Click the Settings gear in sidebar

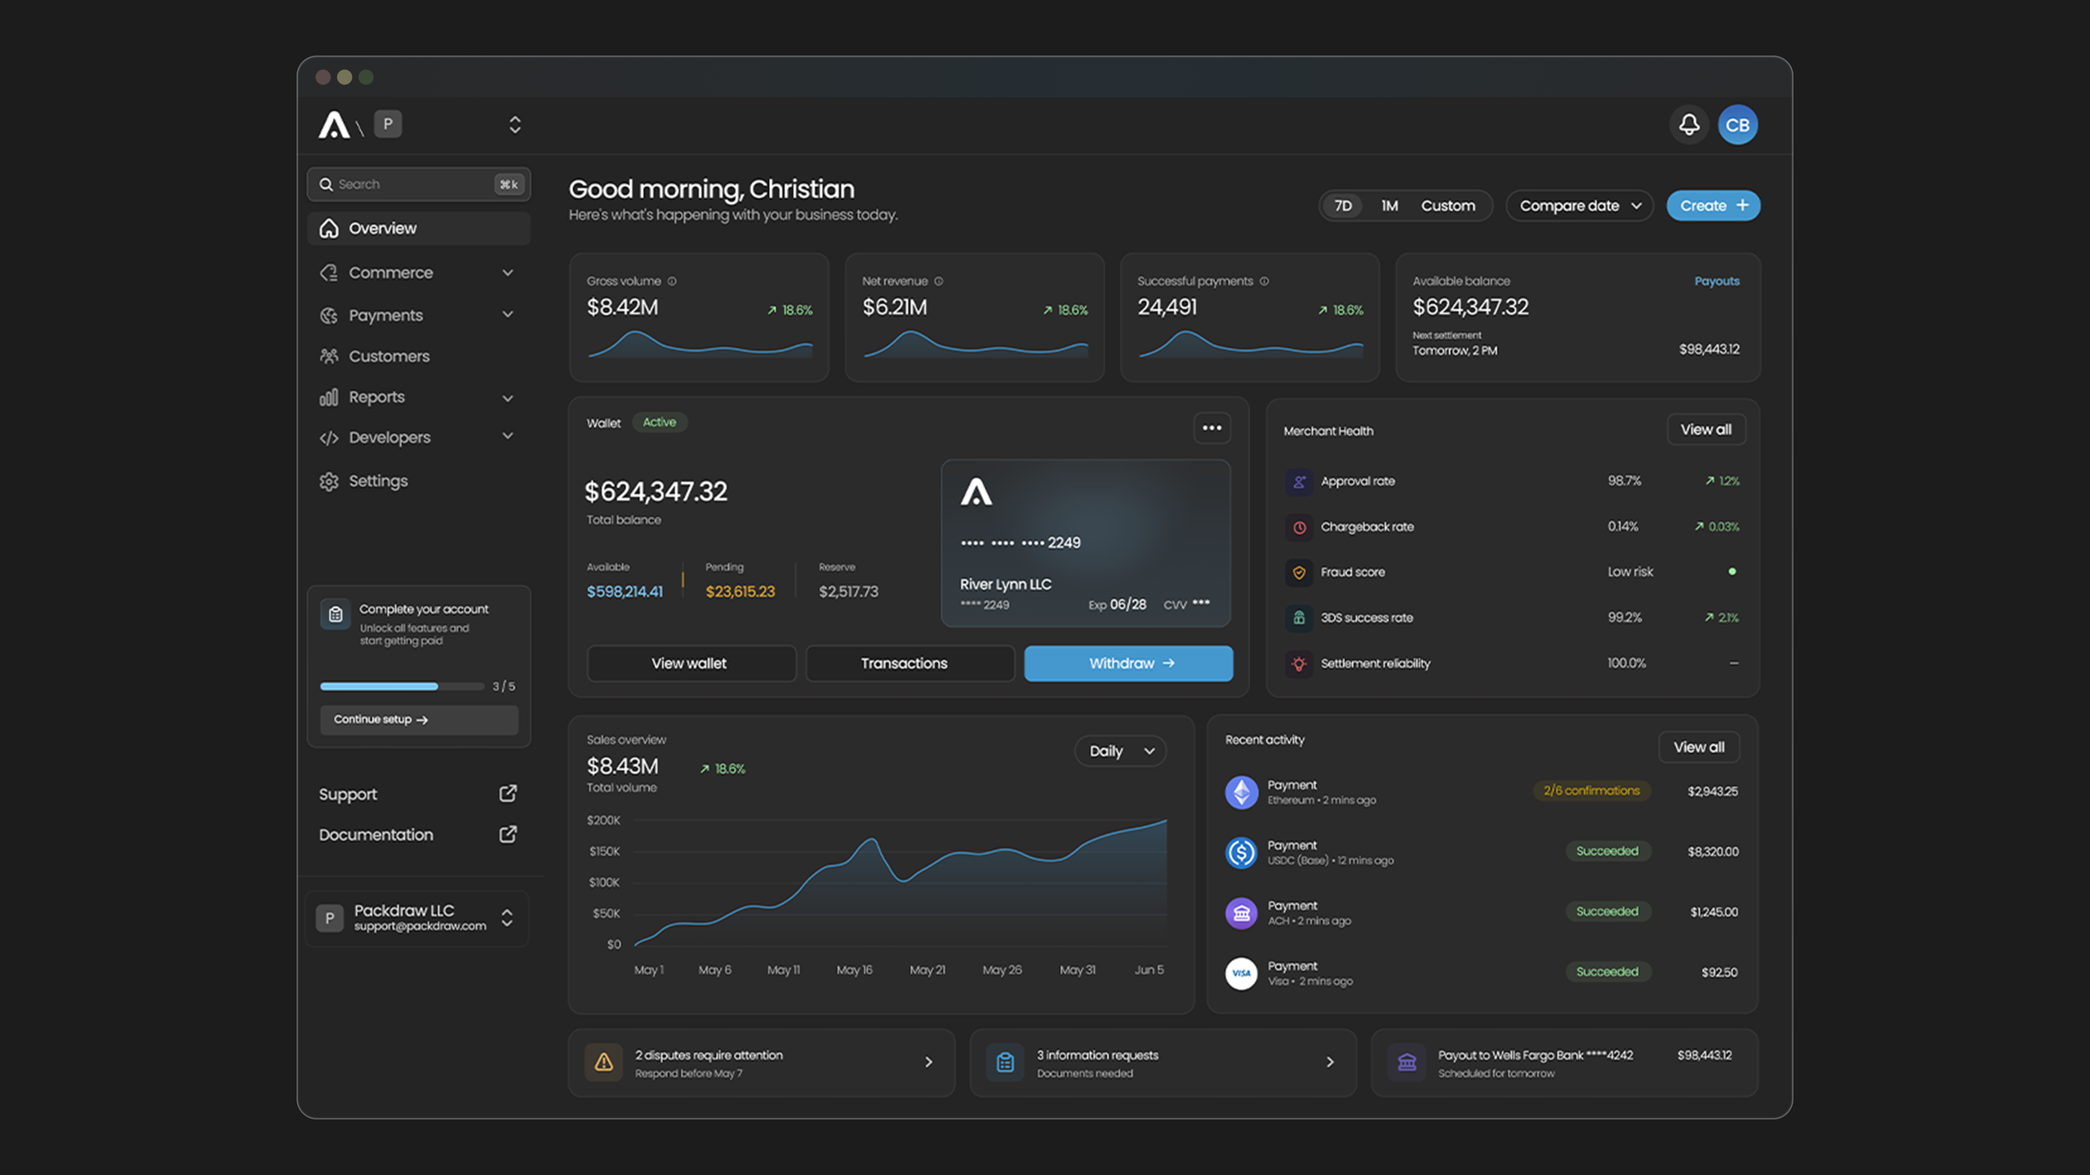click(x=329, y=481)
